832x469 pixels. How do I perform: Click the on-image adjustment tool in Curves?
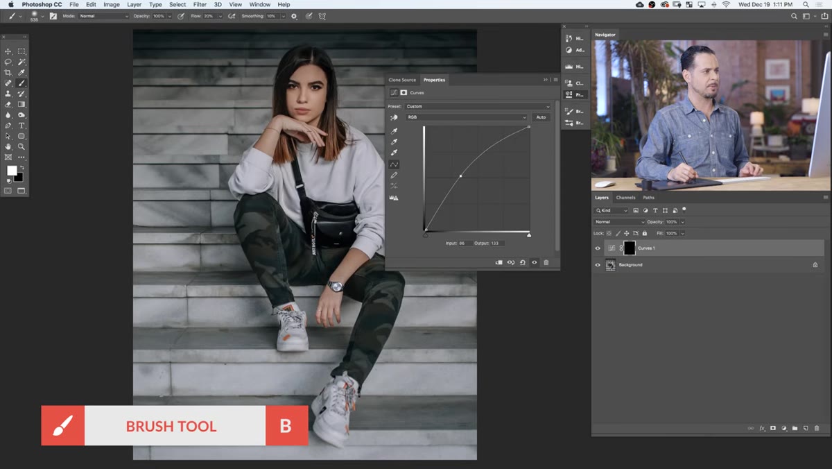tap(394, 117)
